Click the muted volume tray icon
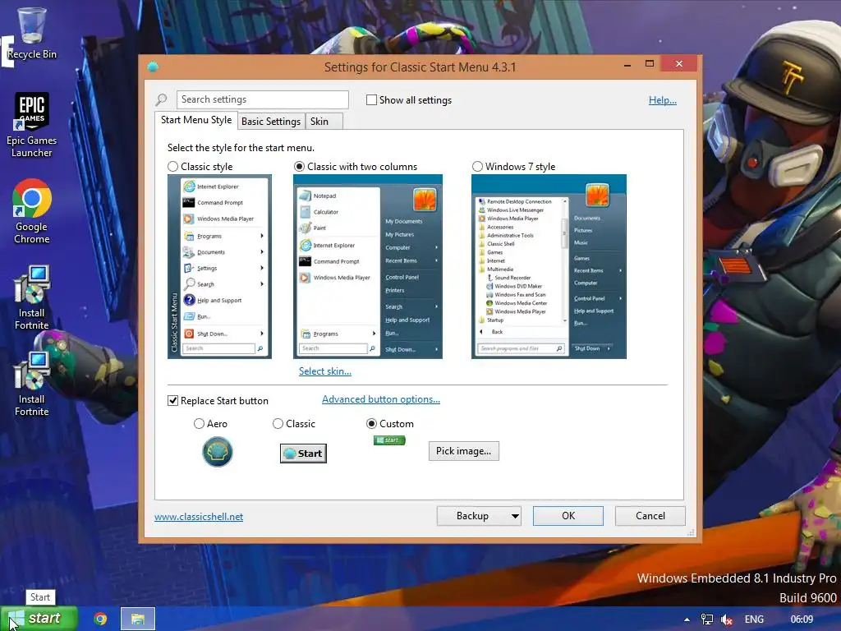The image size is (841, 631). pos(727,619)
